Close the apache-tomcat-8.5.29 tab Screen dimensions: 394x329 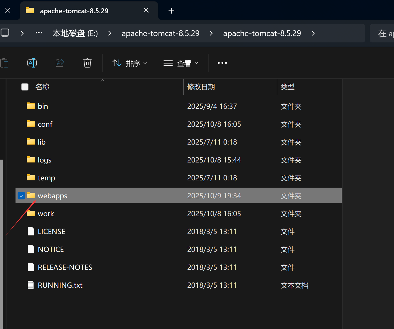coord(146,10)
